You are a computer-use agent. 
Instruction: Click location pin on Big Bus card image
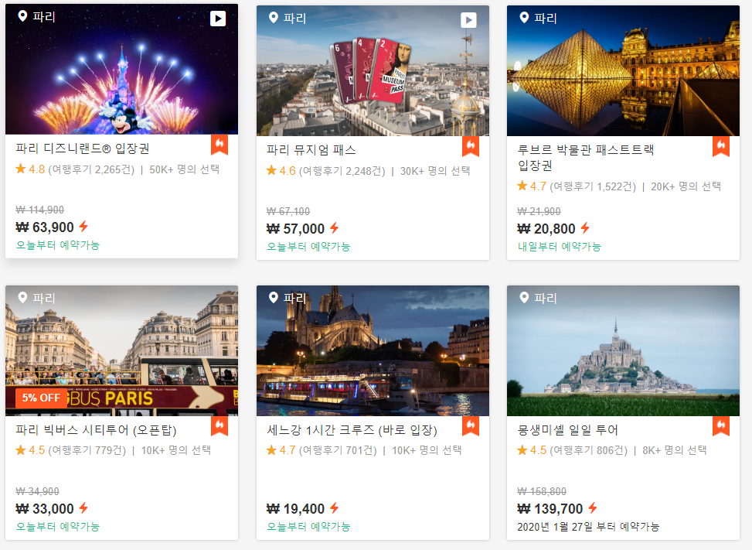(22, 298)
